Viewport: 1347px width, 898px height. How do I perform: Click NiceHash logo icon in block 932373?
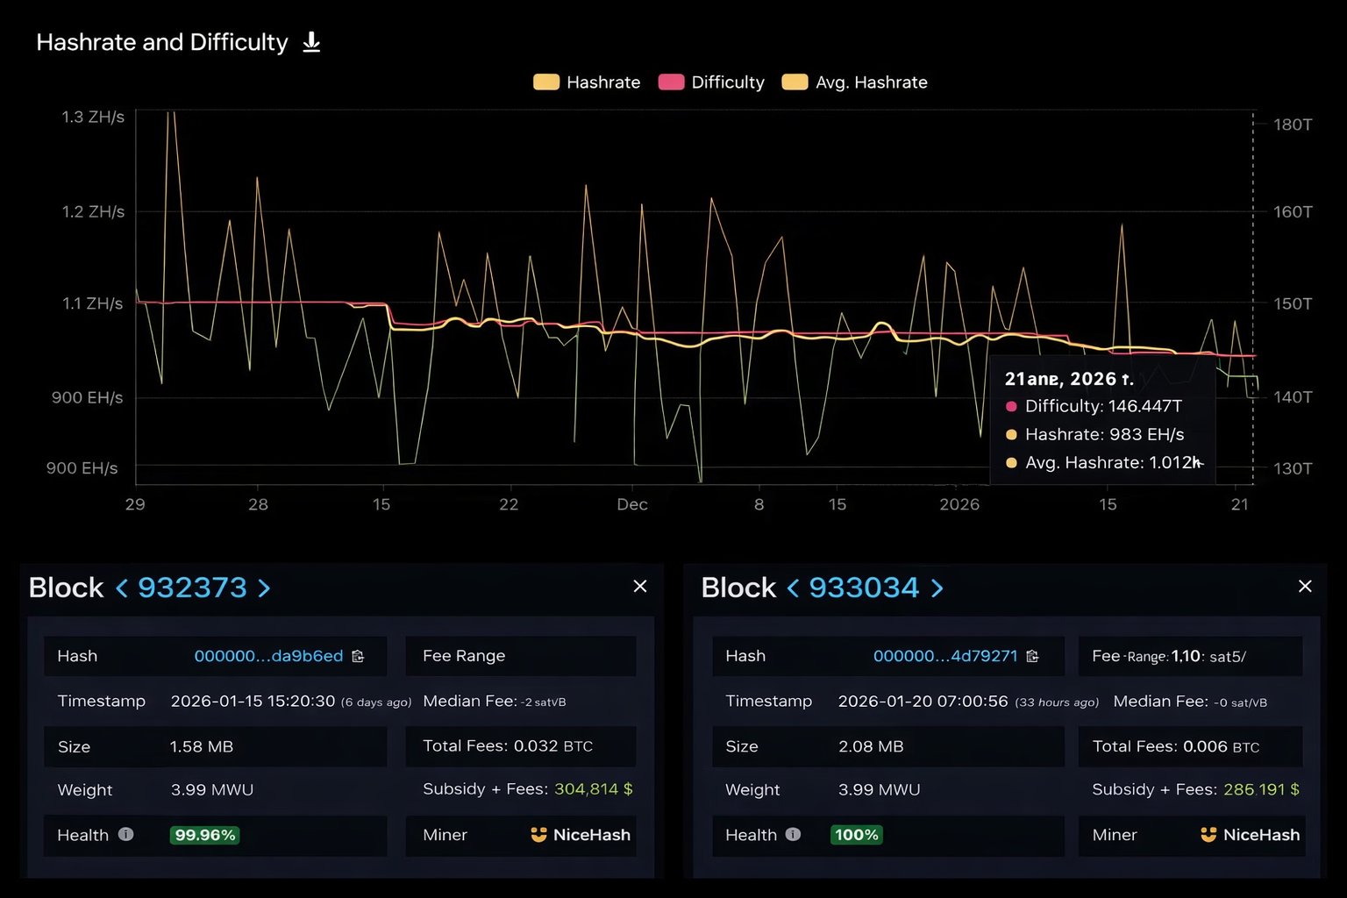click(x=538, y=835)
